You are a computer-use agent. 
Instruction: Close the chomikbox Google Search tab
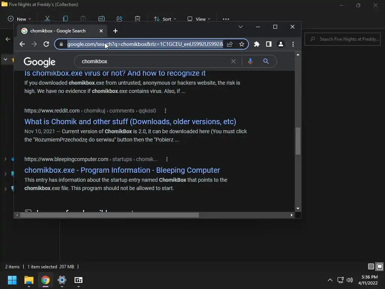click(x=101, y=31)
